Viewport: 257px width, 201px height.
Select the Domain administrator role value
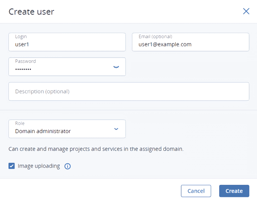point(43,131)
